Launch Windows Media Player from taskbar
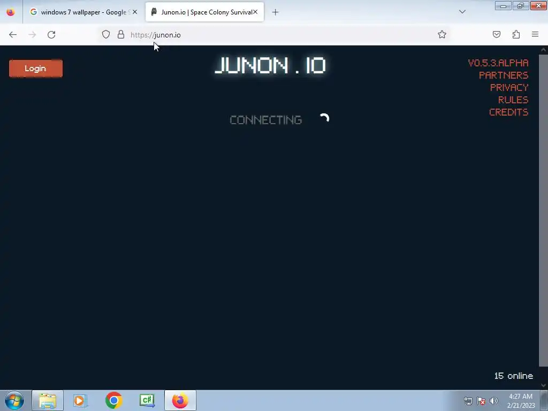Screen dimensions: 548x411 (x=80, y=400)
